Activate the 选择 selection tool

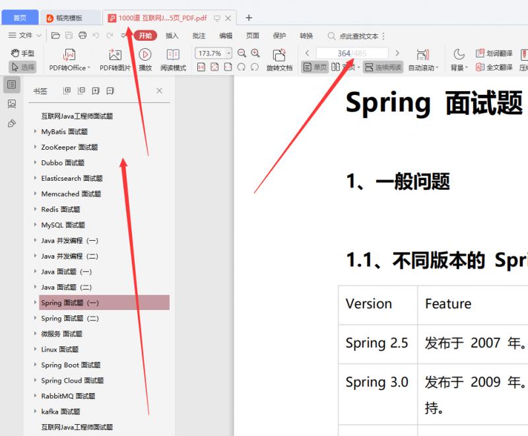point(22,67)
